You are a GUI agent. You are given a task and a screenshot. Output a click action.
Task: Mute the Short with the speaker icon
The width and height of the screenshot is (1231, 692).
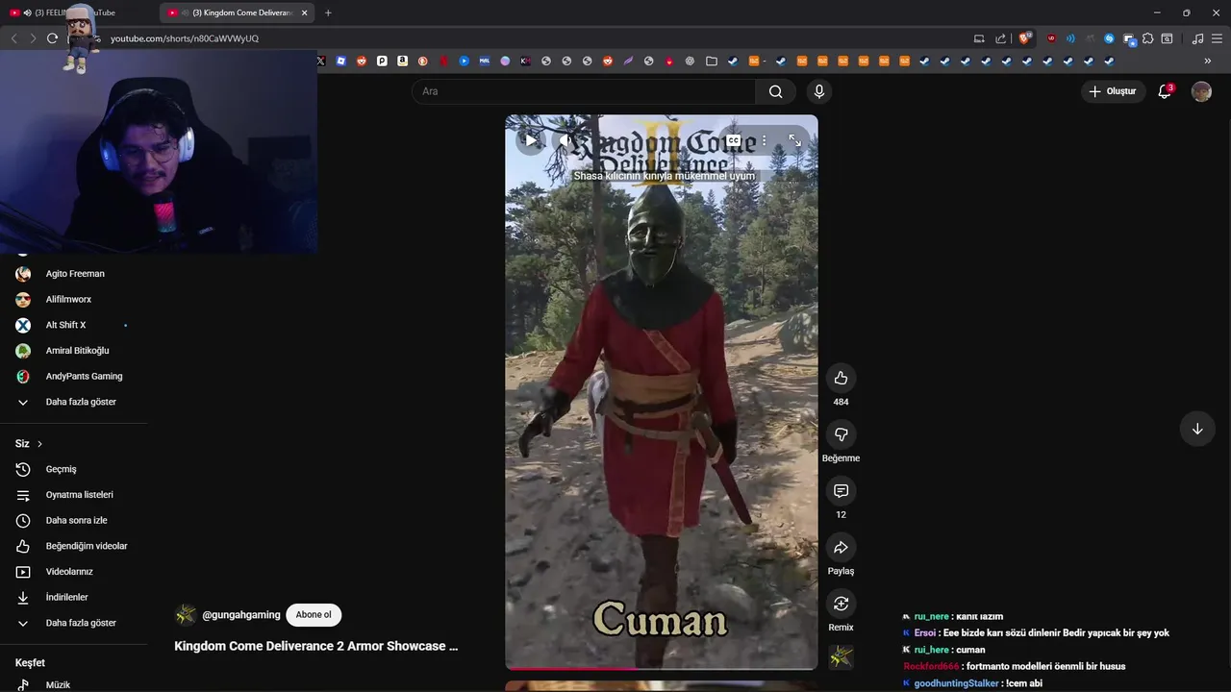coord(566,140)
